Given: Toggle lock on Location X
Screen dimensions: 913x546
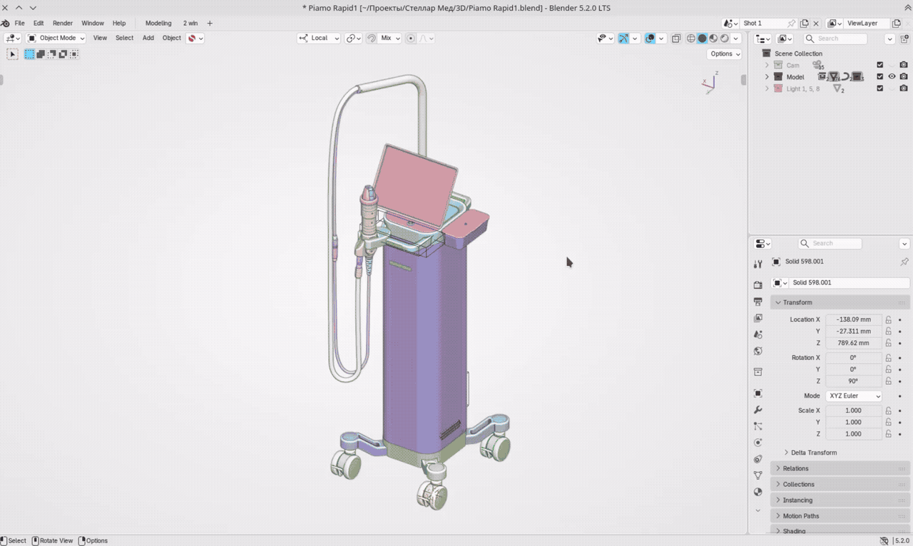Looking at the screenshot, I should tap(889, 319).
